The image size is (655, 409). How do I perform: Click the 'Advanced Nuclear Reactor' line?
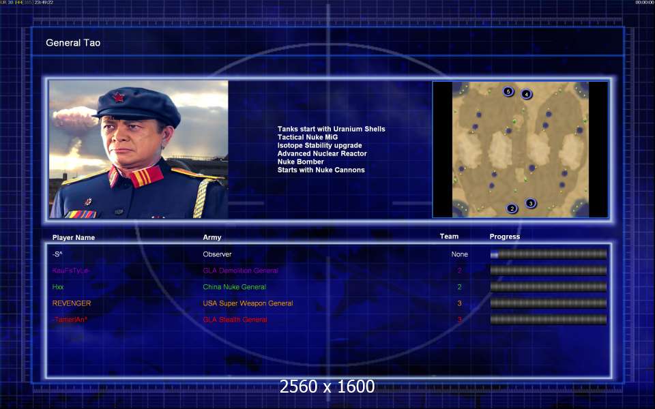click(322, 153)
